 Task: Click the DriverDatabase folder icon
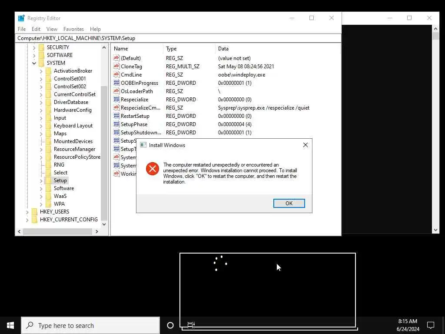49,102
